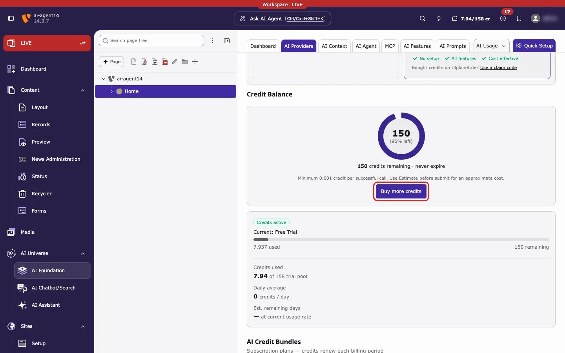Collapse the Content module group
This screenshot has height=353, width=565.
coord(83,90)
